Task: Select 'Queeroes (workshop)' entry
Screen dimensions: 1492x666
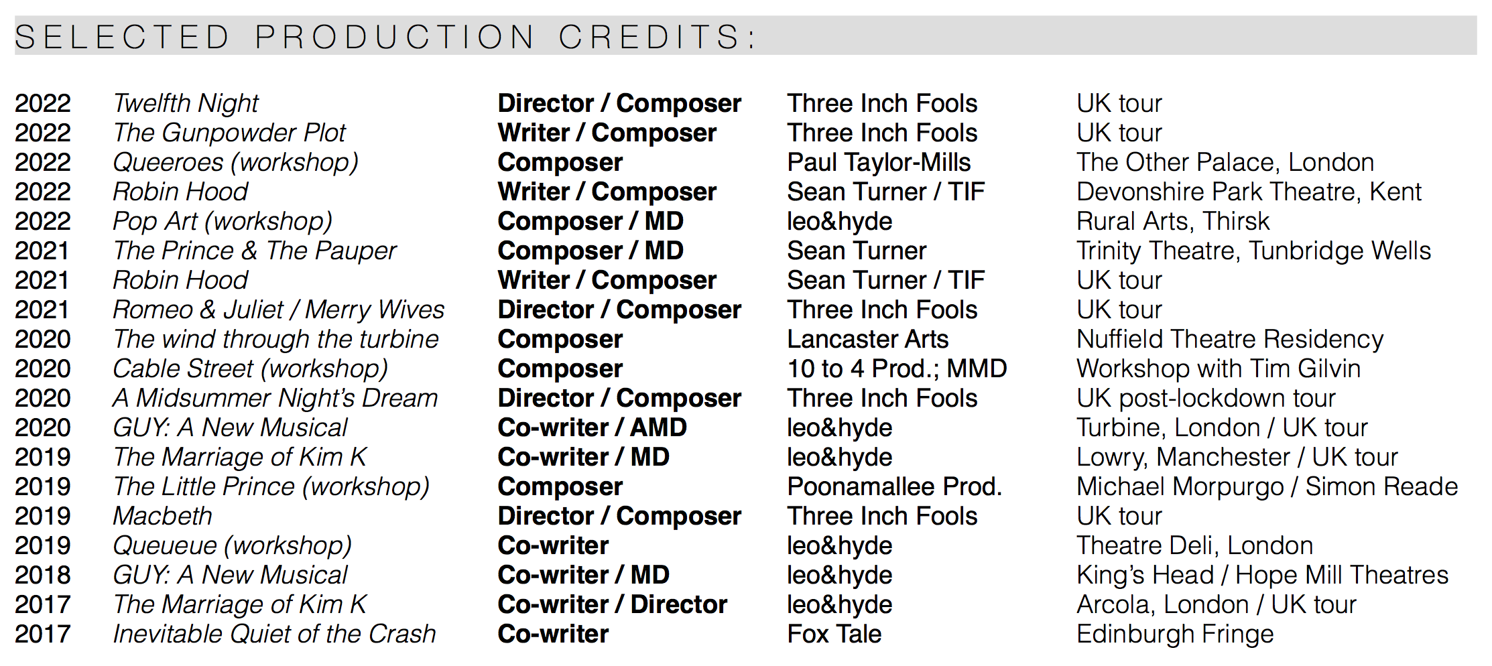Action: 235,162
